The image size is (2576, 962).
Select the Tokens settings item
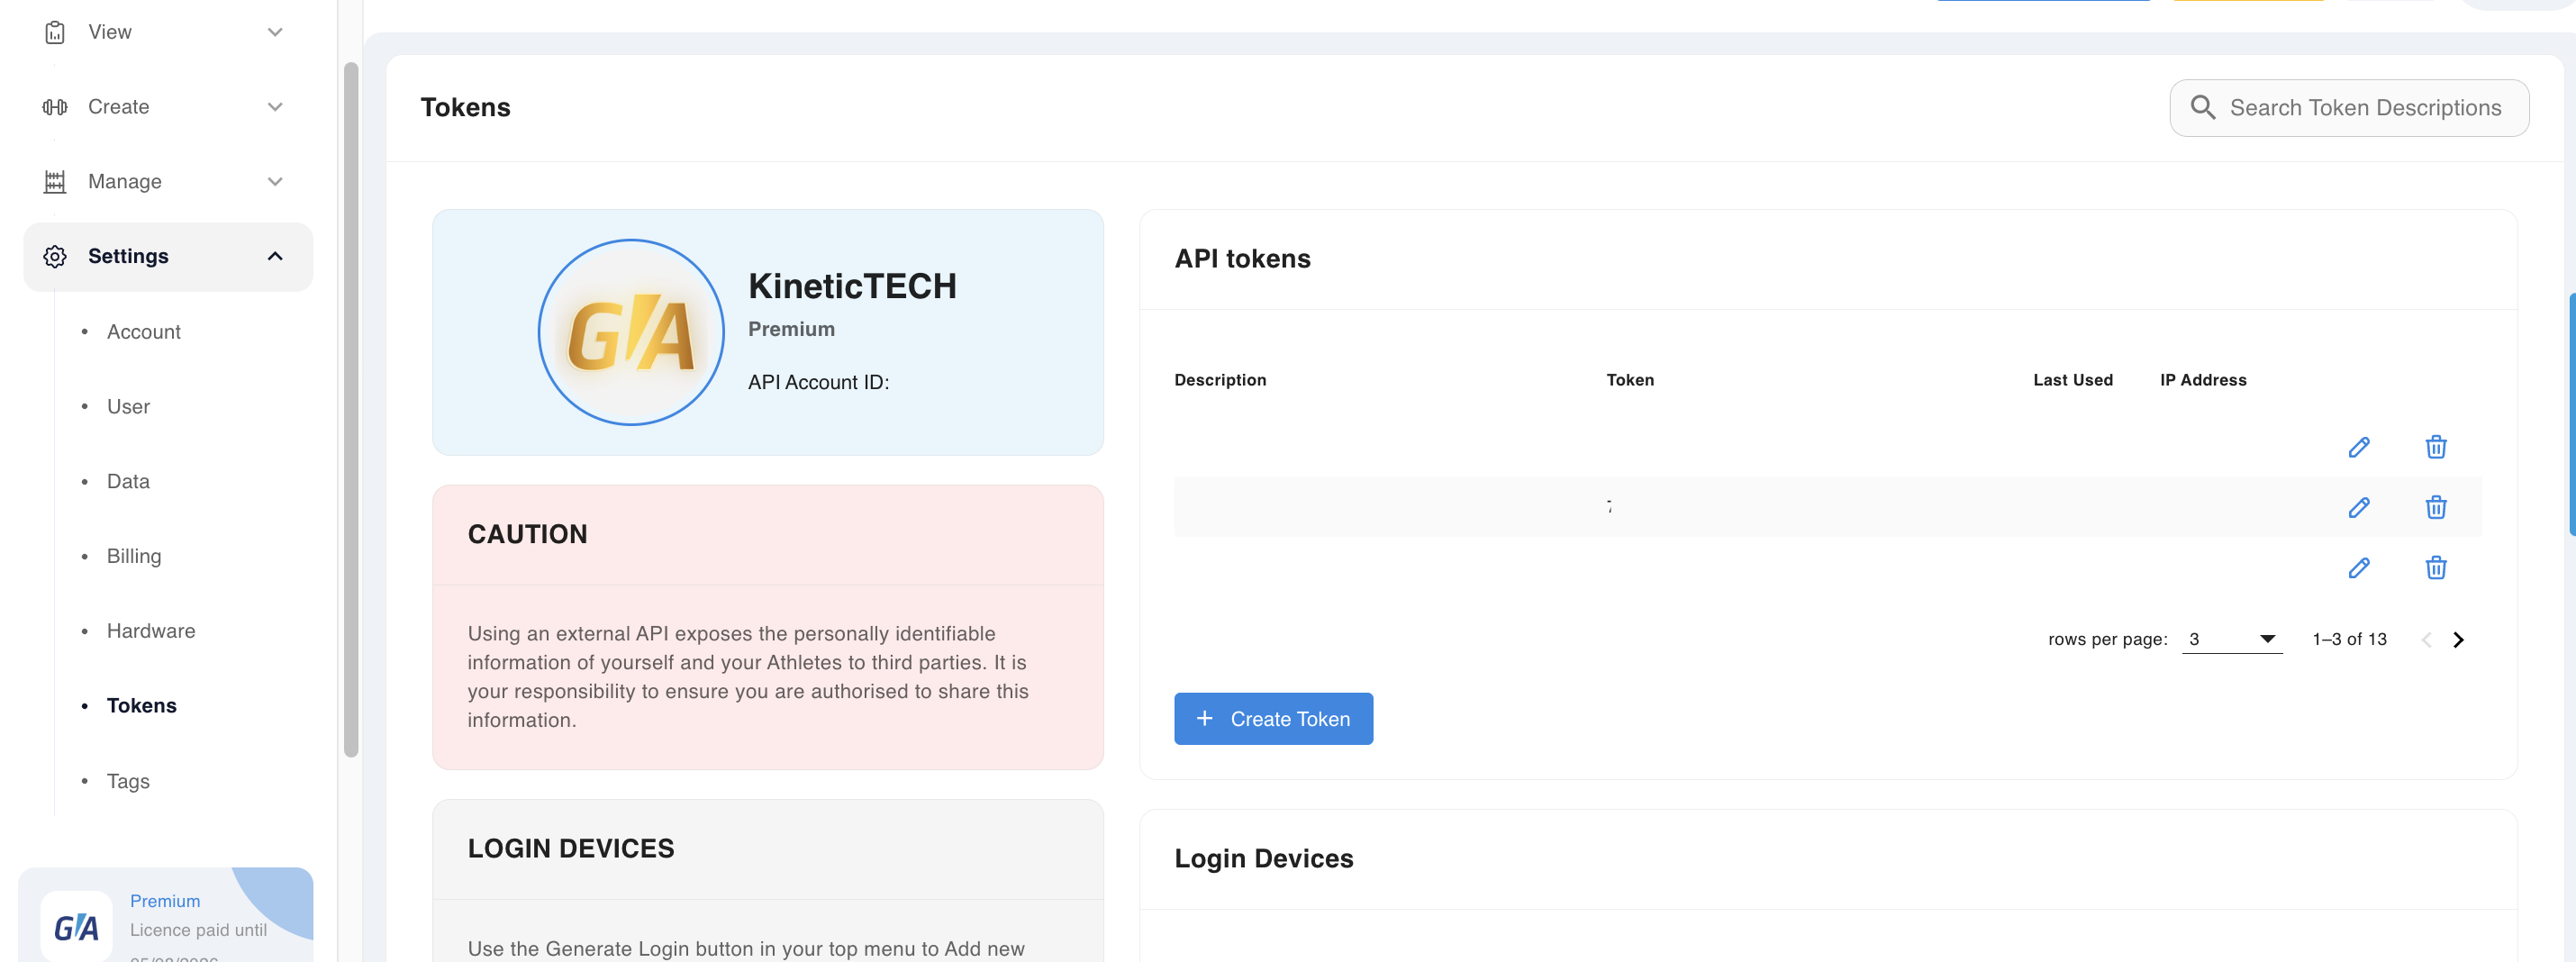pos(142,706)
